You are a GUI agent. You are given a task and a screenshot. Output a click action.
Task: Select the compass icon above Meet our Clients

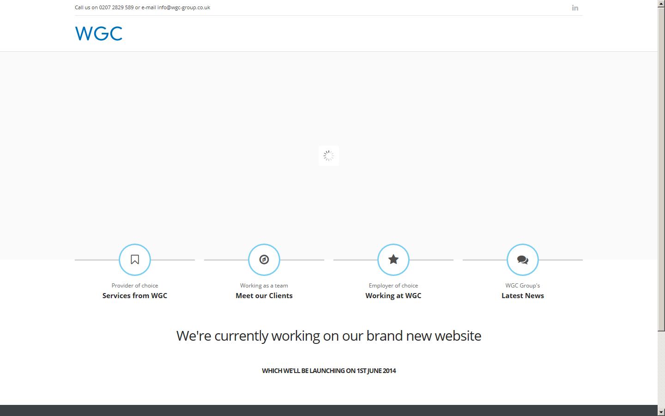click(x=264, y=259)
